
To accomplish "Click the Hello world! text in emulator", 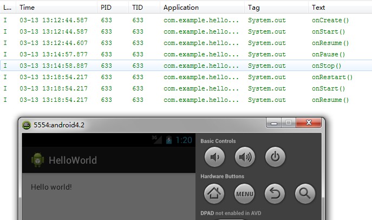I will point(51,187).
